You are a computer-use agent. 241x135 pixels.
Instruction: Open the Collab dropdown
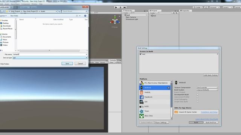tap(198, 7)
